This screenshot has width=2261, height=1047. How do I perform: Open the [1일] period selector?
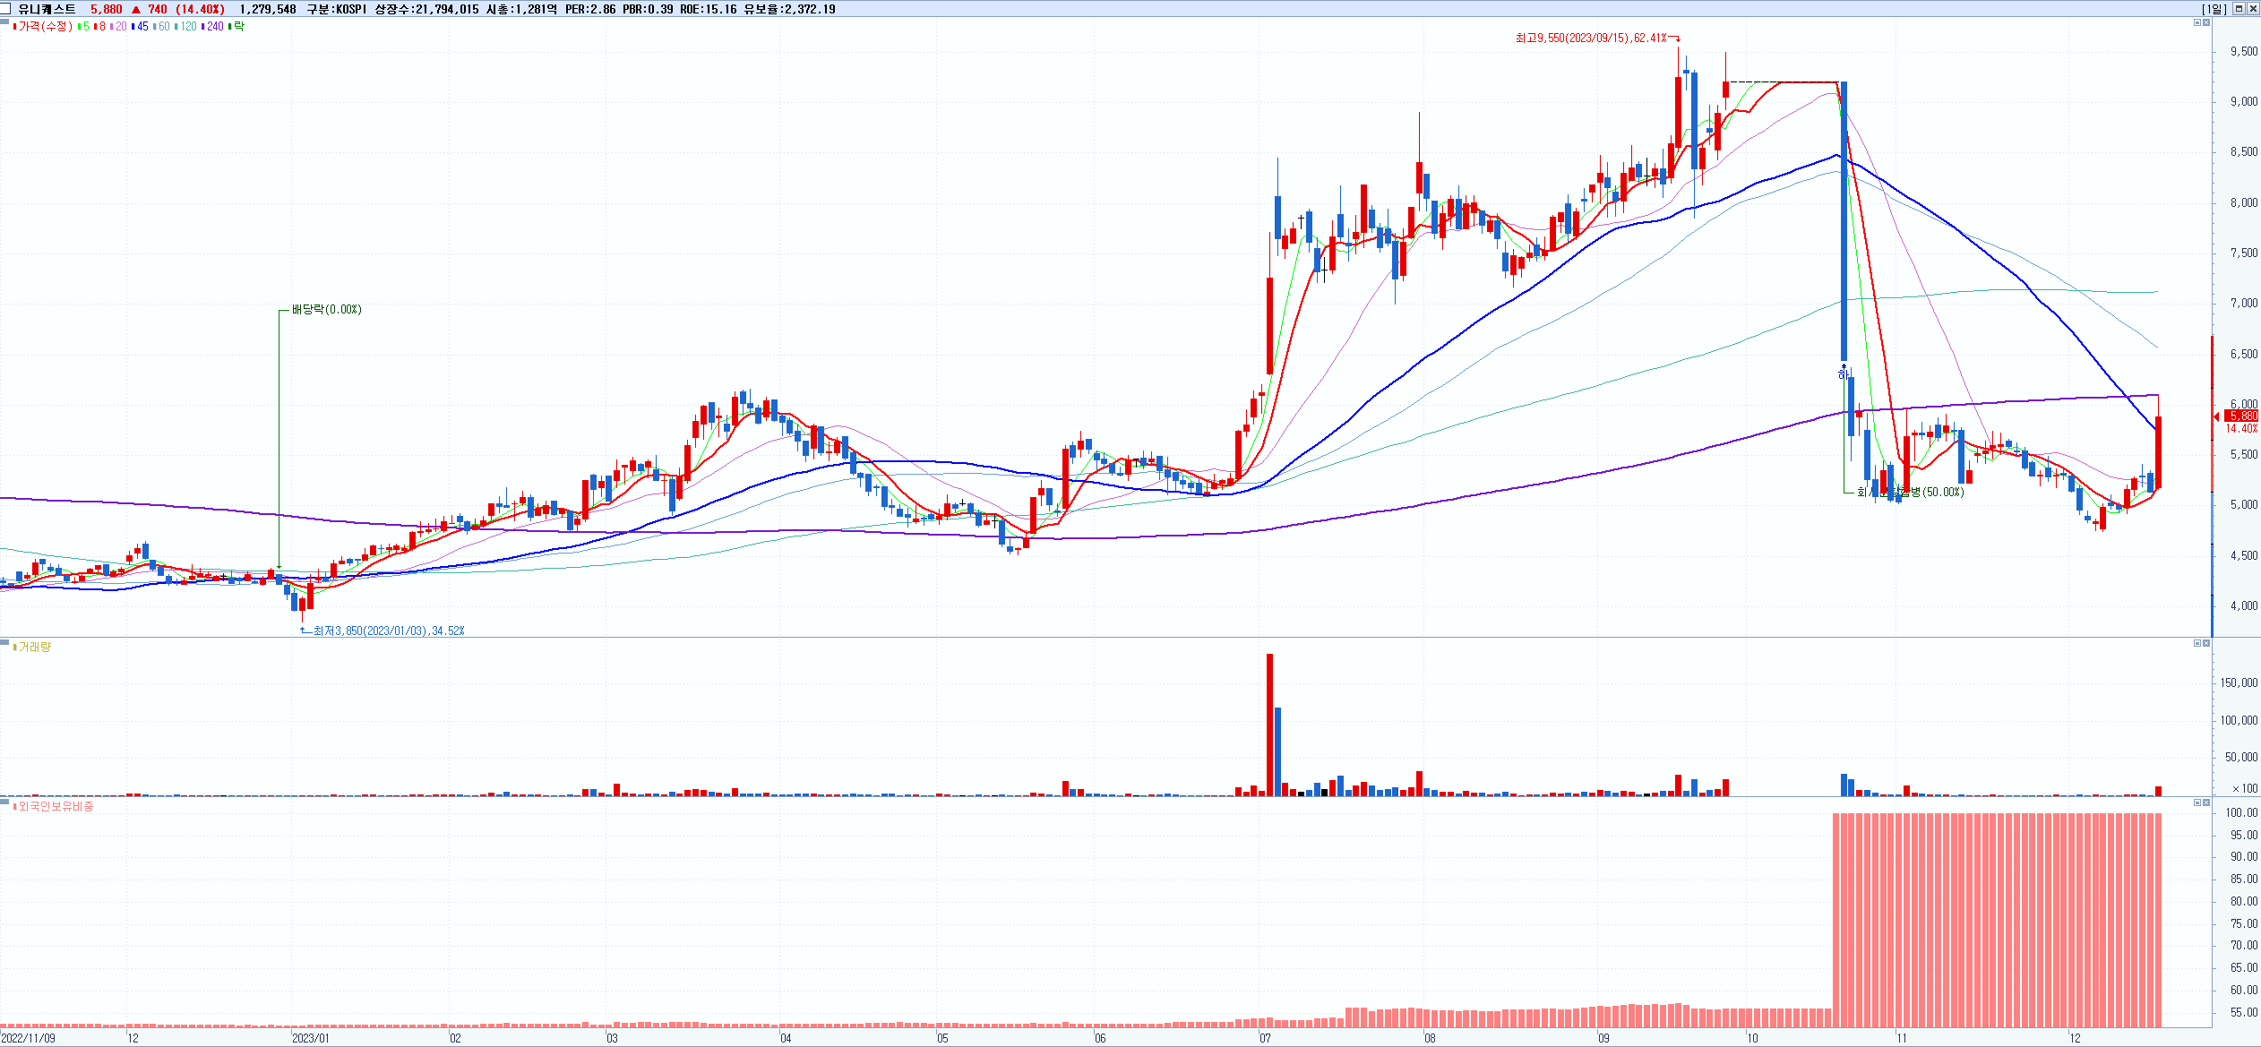[2214, 8]
